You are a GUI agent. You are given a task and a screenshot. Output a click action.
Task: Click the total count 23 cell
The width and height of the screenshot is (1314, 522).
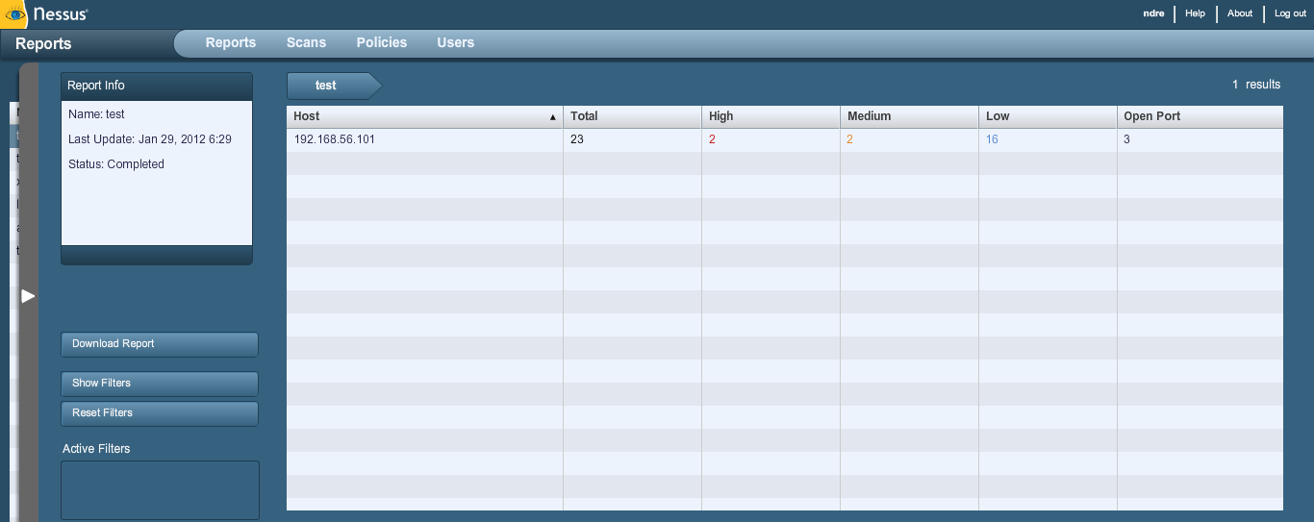[x=577, y=140]
